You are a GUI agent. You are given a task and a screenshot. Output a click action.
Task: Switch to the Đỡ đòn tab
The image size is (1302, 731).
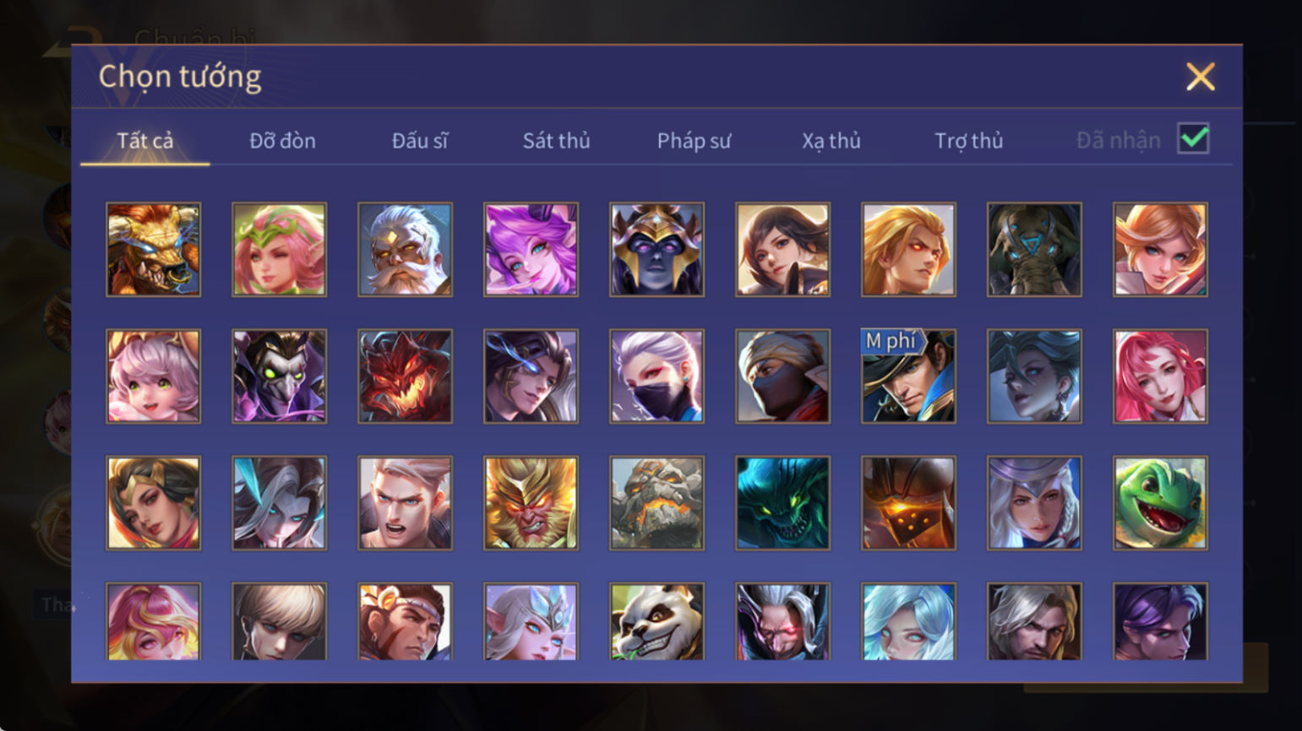pos(282,141)
